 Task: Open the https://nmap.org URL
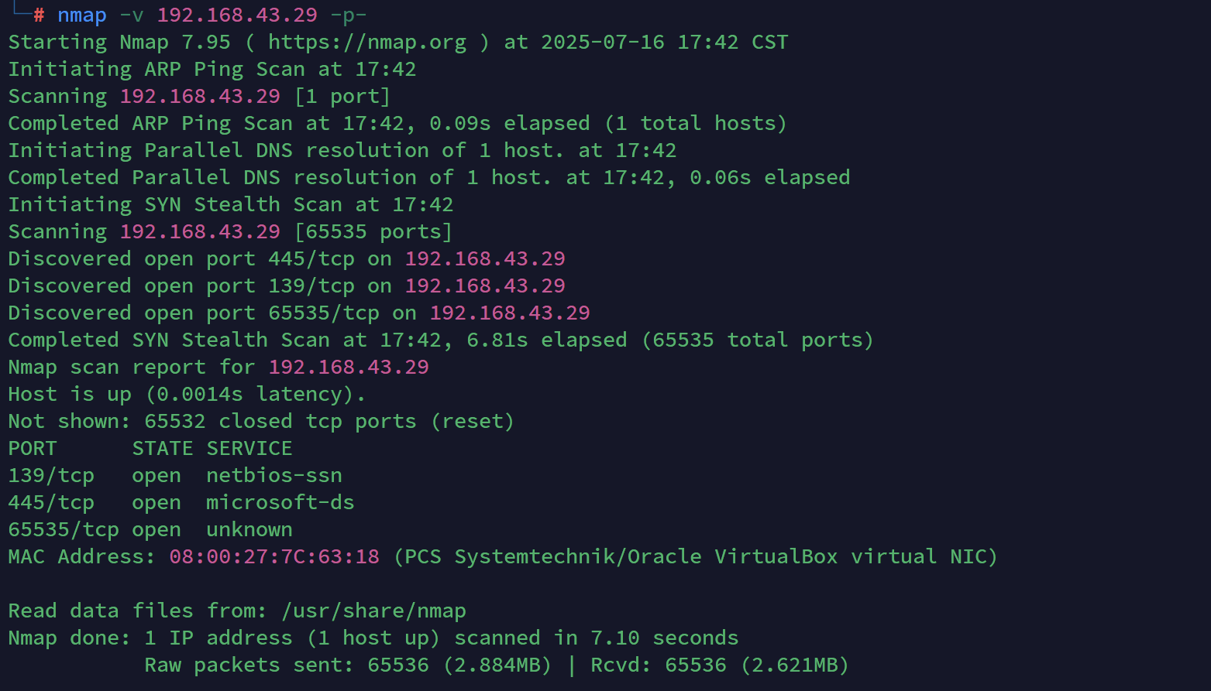pos(367,43)
